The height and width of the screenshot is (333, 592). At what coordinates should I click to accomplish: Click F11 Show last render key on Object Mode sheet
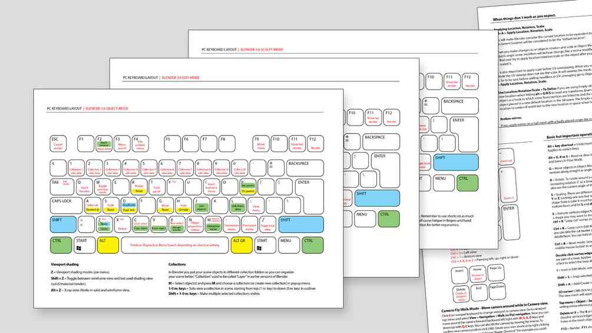coord(297,144)
